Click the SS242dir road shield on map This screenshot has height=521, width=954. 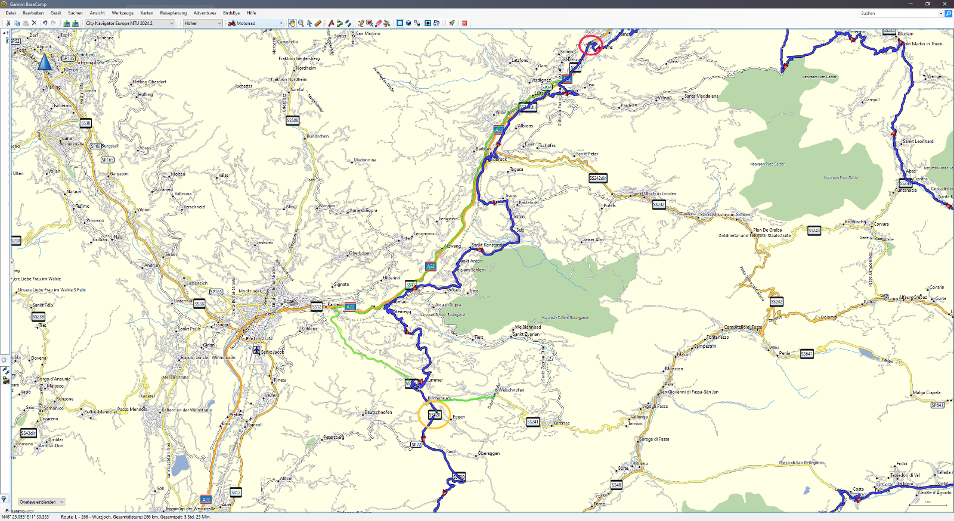click(597, 178)
